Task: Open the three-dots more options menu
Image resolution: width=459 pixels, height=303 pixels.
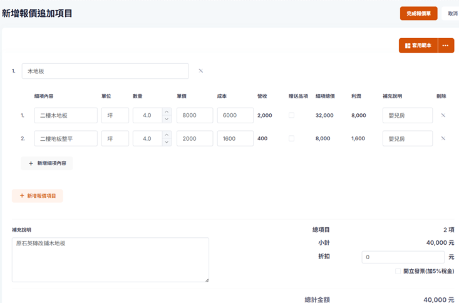Action: 445,46
